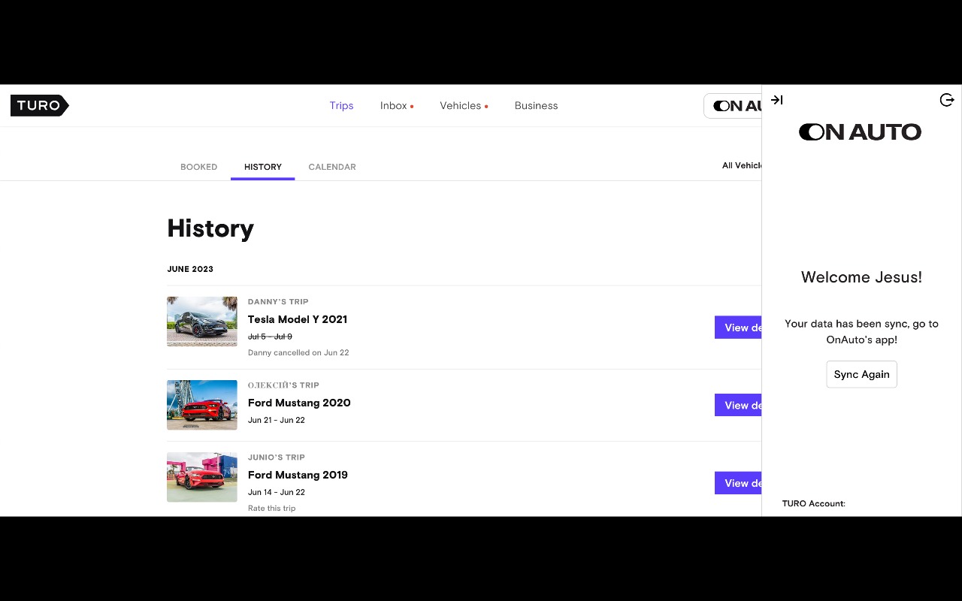Navigate to the Business section
This screenshot has width=962, height=601.
pyautogui.click(x=536, y=105)
